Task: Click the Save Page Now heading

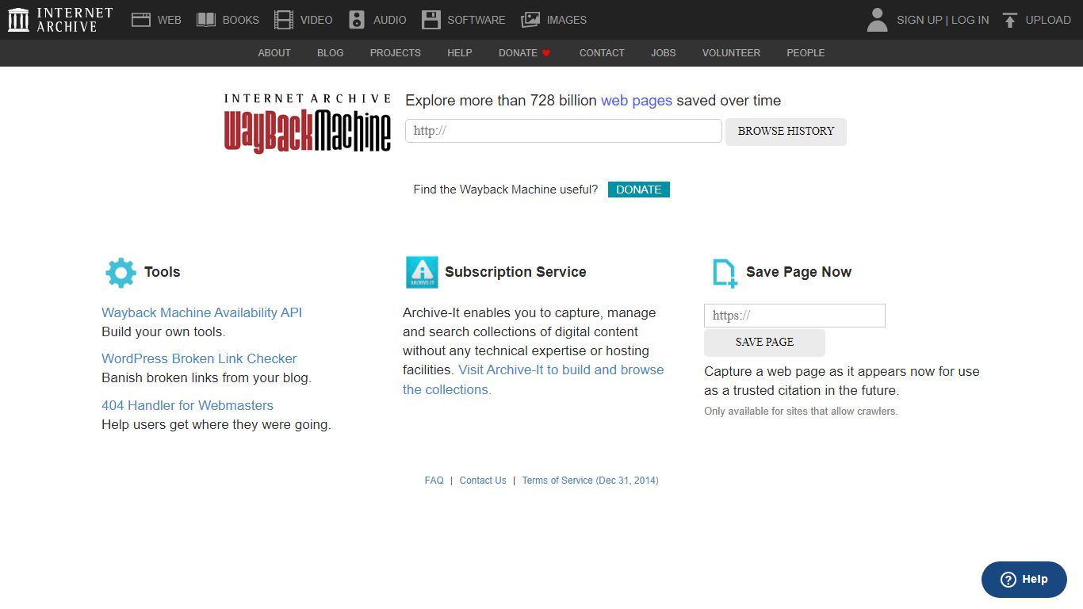Action: (798, 272)
